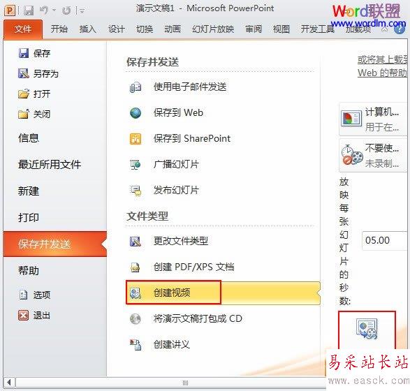Switch to the 开始 ribbon tab
The width and height of the screenshot is (410, 391).
59,29
